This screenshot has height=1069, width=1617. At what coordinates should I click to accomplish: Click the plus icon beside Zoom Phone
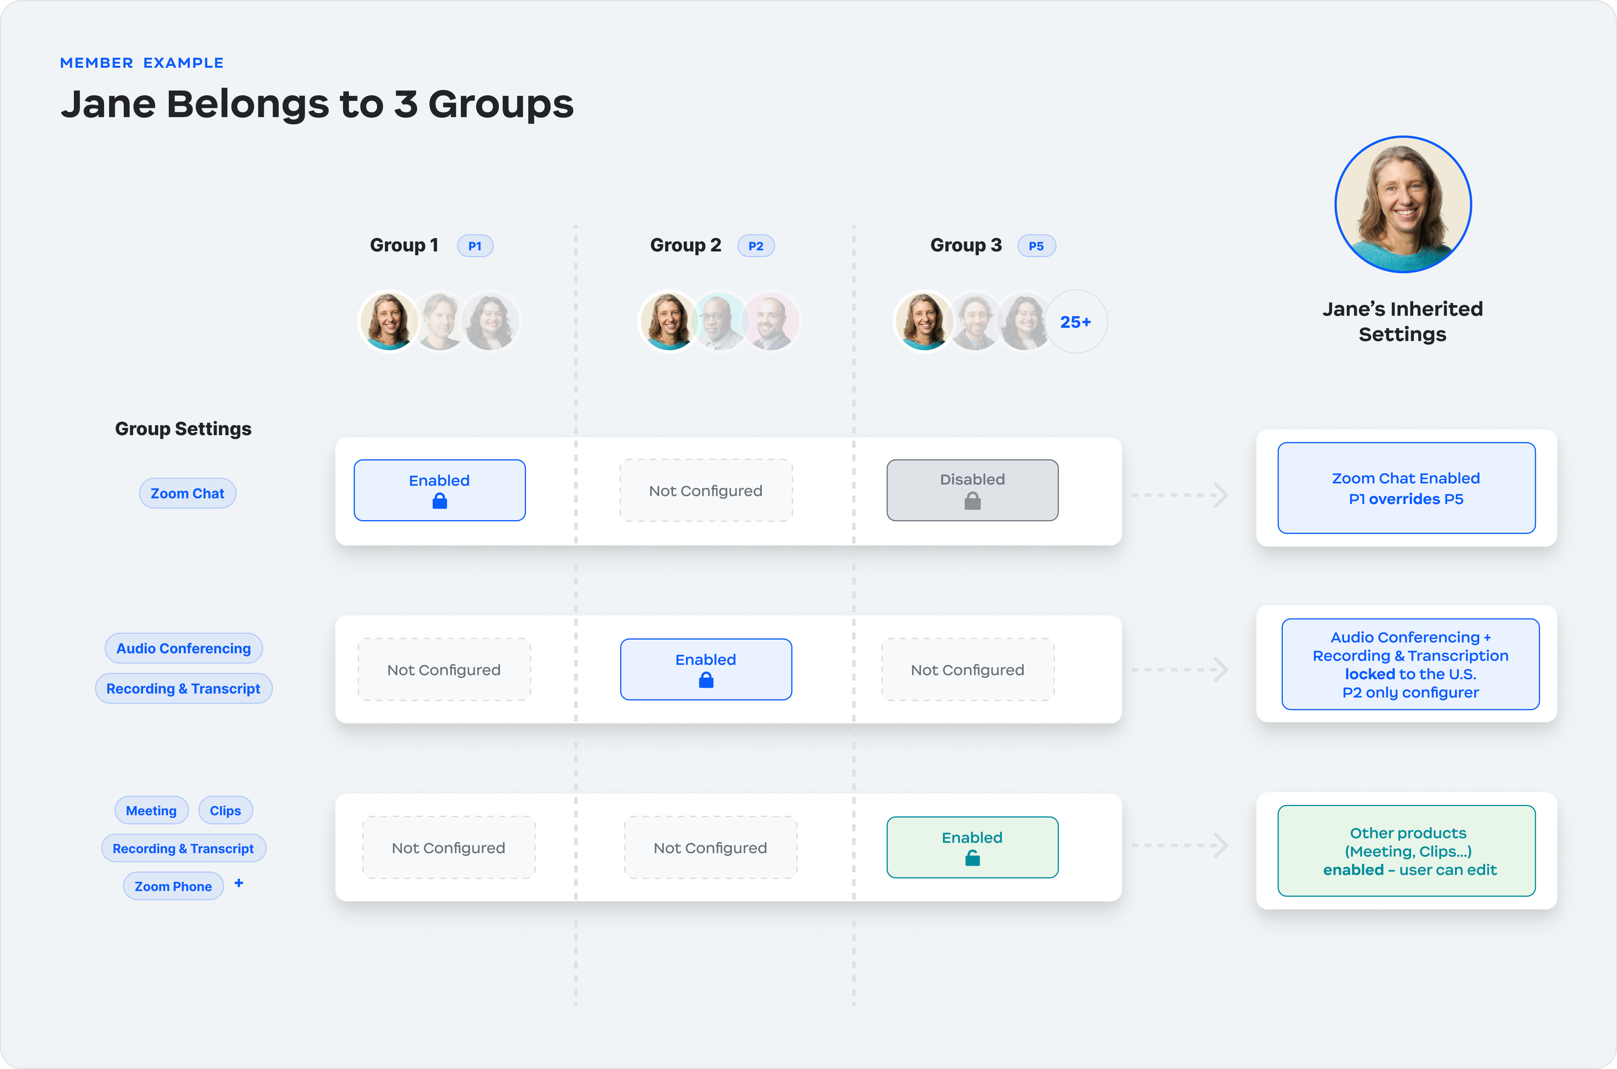(238, 883)
